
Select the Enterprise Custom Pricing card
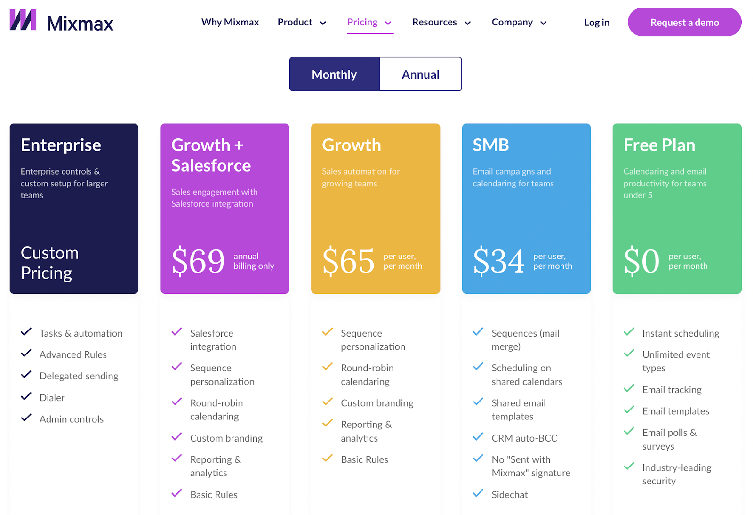click(x=74, y=209)
